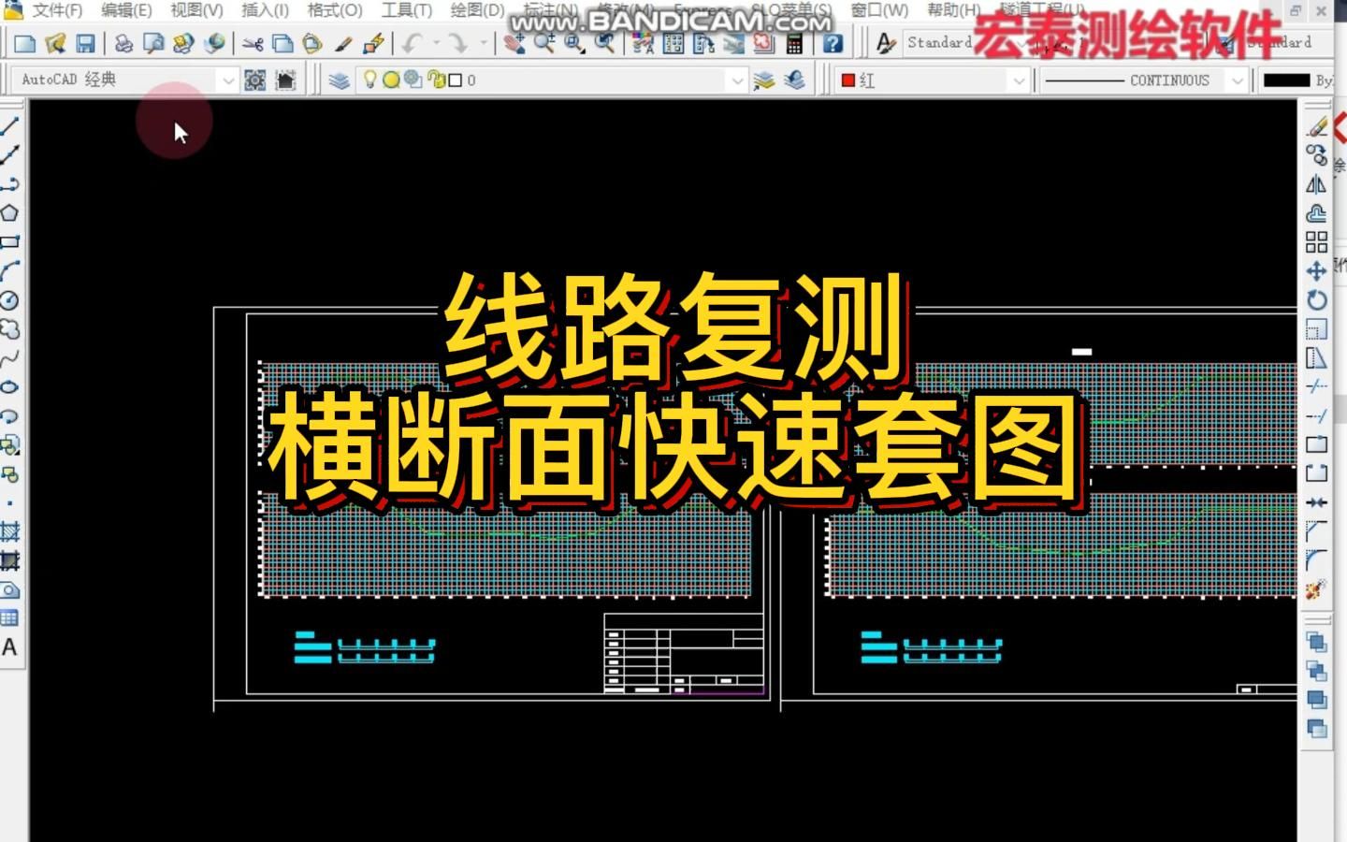Screen dimensions: 1347x842
Task: Toggle the layer lock padlock icon
Action: point(437,80)
